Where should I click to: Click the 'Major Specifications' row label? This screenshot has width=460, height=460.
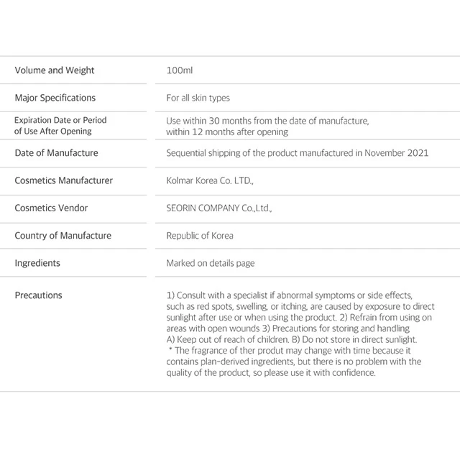[55, 98]
